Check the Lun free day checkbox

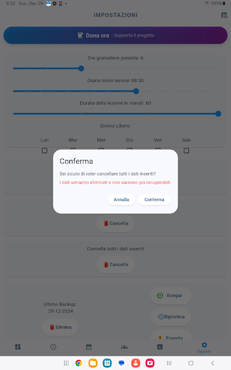pos(45,150)
